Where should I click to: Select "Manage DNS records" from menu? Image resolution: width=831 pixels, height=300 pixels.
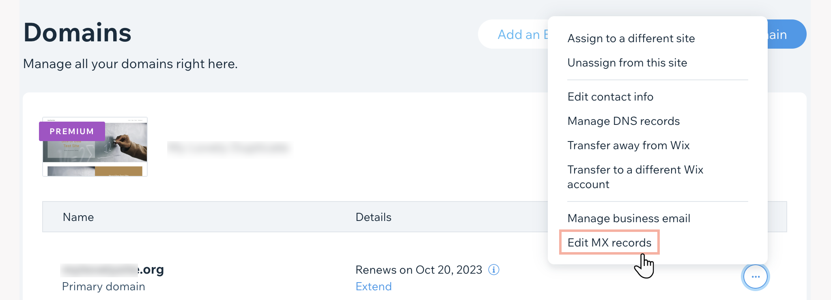pyautogui.click(x=623, y=121)
